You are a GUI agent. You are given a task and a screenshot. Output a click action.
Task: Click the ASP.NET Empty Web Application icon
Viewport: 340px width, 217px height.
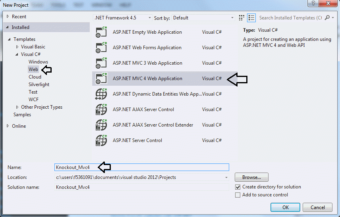pos(101,32)
